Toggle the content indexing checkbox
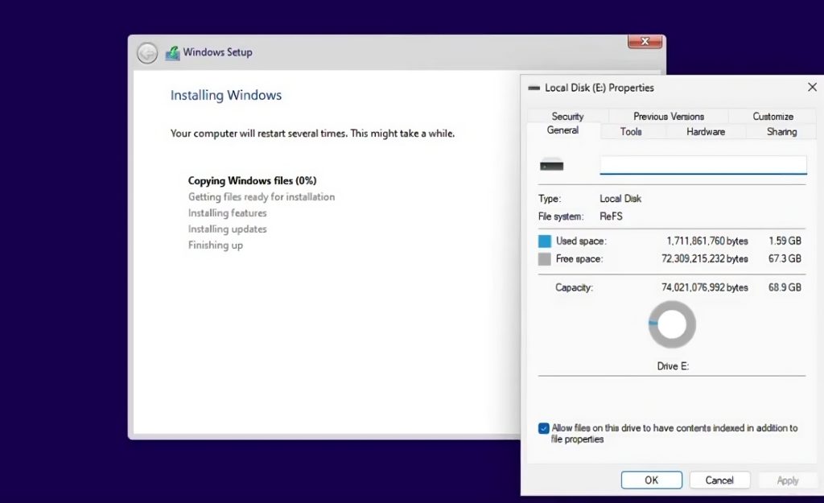This screenshot has width=824, height=503. (544, 428)
